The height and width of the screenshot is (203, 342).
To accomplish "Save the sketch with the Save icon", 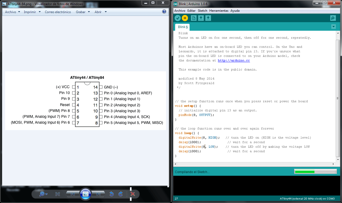I will [208, 18].
